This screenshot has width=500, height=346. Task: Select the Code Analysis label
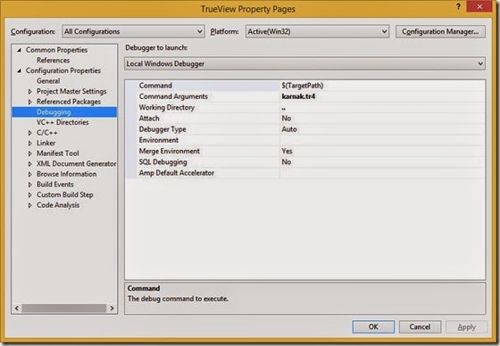[x=58, y=205]
